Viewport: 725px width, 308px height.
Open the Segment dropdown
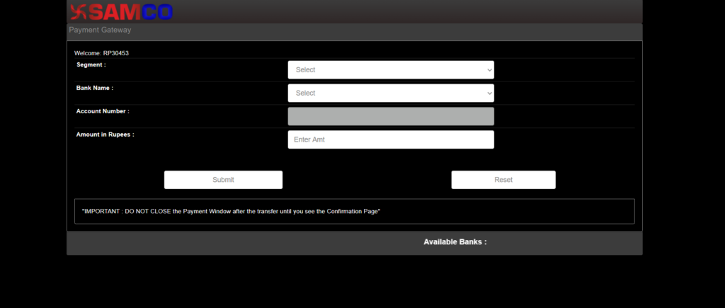(x=391, y=70)
